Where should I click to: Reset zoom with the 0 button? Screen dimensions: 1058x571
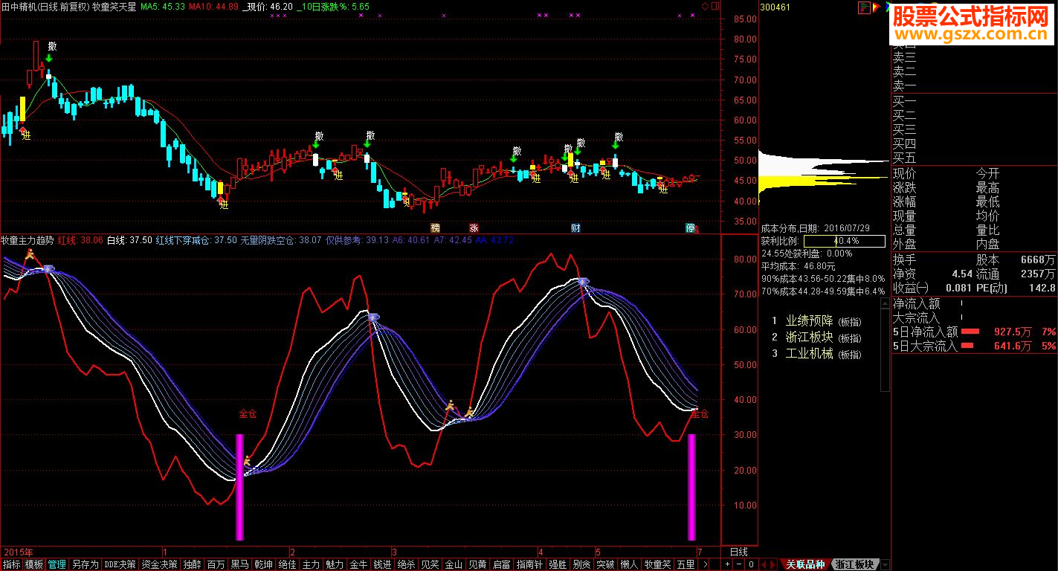[751, 564]
